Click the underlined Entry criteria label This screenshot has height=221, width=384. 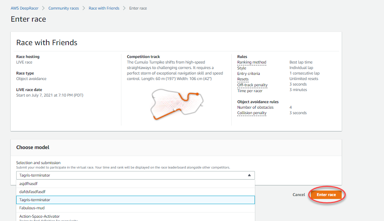[x=248, y=73]
